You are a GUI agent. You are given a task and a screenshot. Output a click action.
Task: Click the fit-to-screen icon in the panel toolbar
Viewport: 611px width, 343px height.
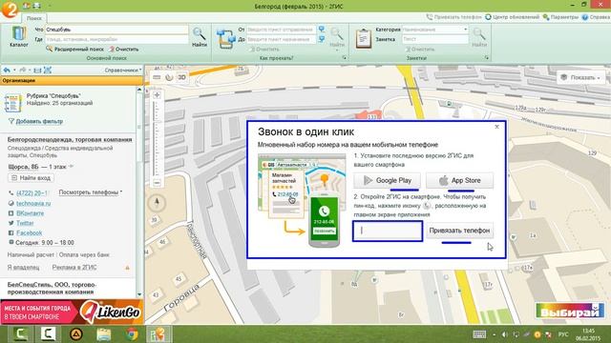click(48, 70)
